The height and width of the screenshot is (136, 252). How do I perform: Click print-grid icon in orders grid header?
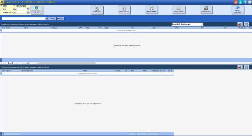[x=246, y=24]
